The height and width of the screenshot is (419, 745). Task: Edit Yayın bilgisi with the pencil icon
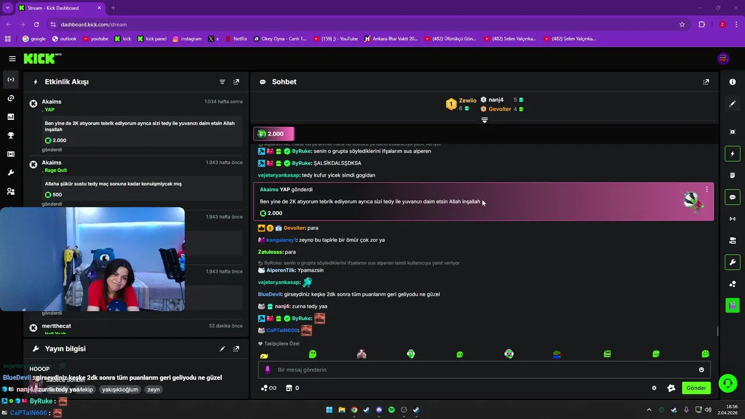click(222, 349)
